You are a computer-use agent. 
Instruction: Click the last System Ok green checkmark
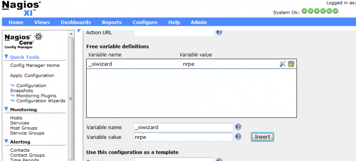click(336, 11)
